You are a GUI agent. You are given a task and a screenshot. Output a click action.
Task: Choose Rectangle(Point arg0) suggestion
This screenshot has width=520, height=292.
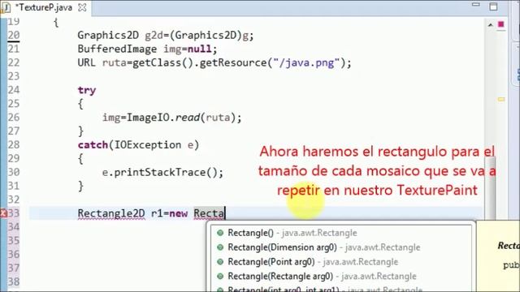click(341, 262)
